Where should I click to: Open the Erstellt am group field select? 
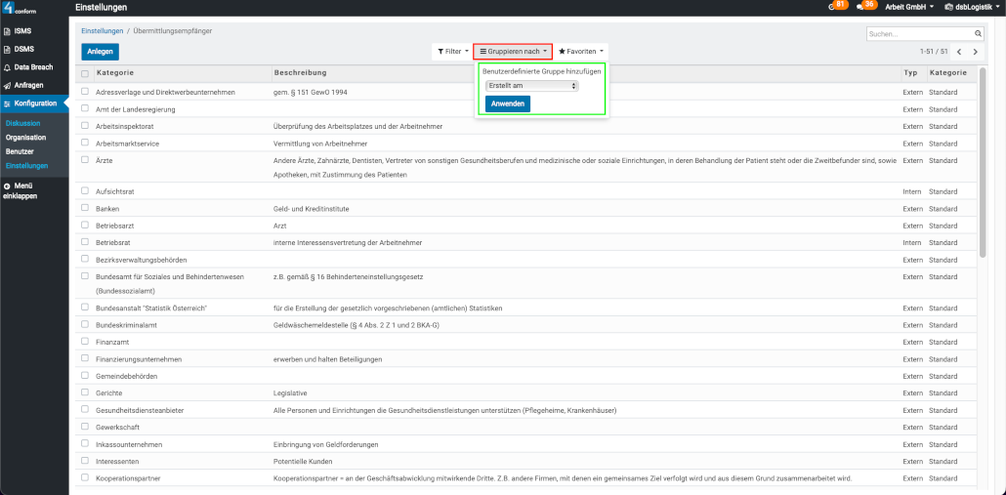[531, 86]
